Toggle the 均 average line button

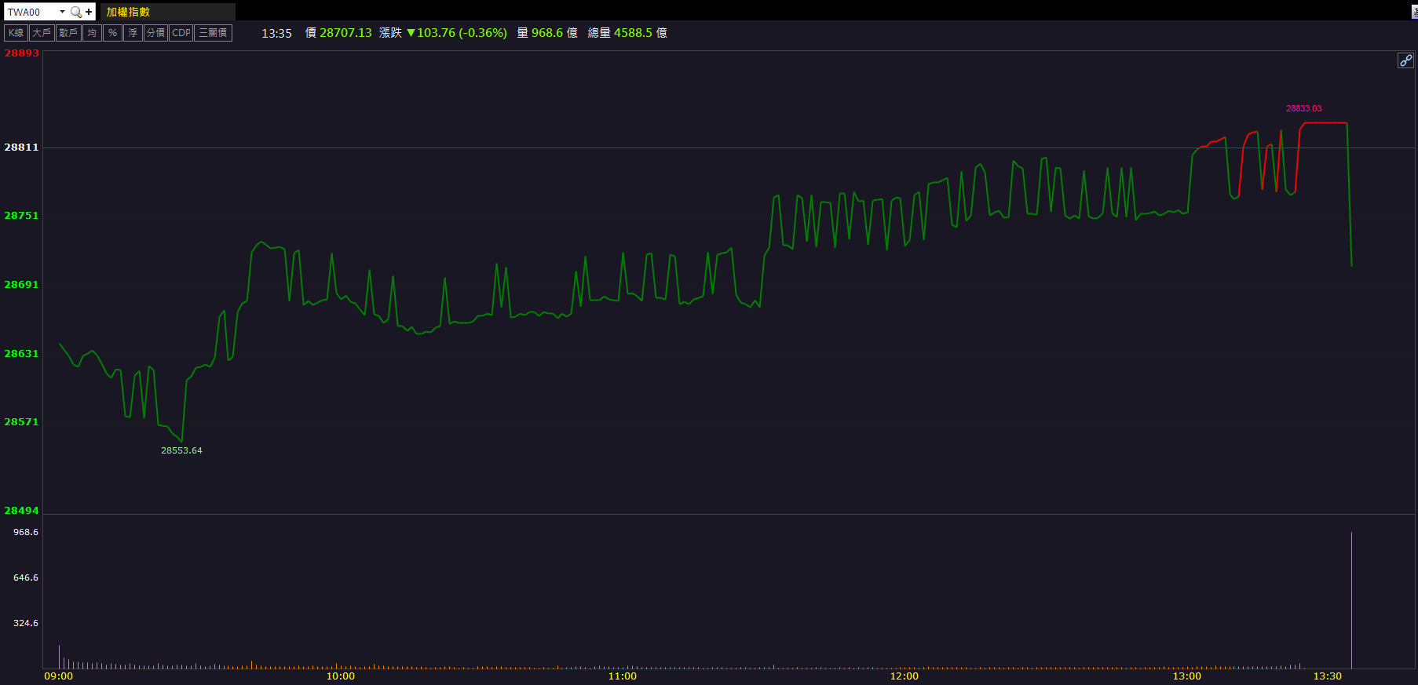tap(92, 33)
